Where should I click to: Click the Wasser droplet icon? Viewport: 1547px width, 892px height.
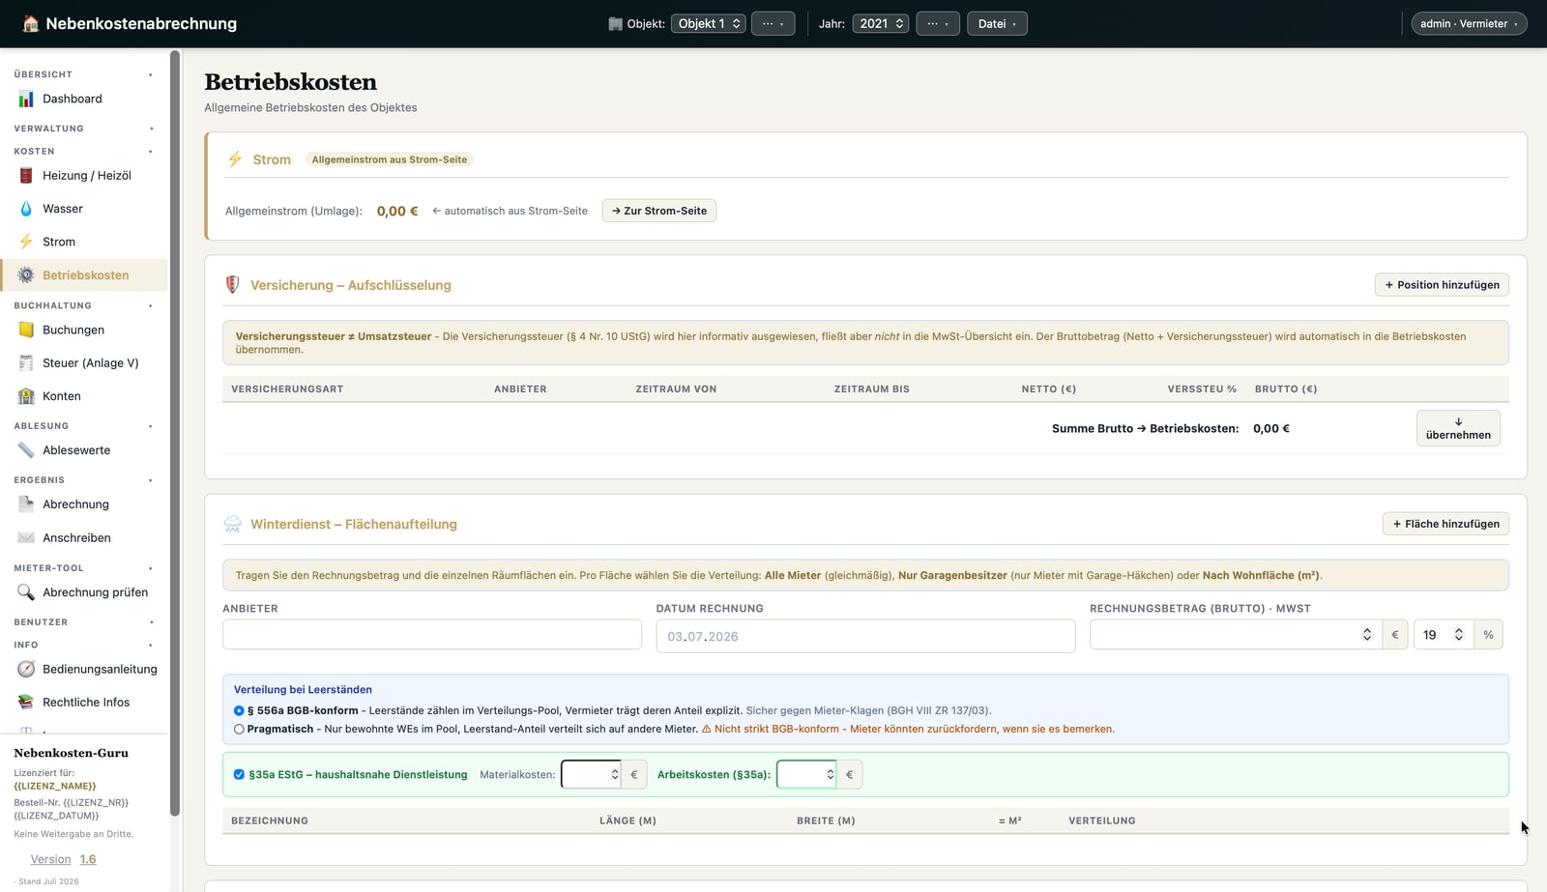tap(26, 209)
